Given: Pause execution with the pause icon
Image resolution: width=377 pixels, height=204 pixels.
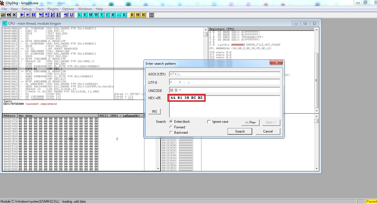Looking at the screenshot, I should point(33,15).
